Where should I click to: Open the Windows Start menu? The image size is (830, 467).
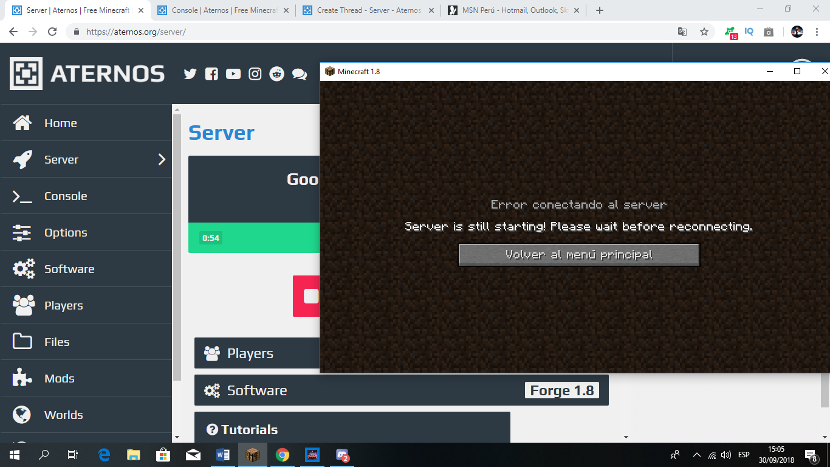click(x=15, y=455)
